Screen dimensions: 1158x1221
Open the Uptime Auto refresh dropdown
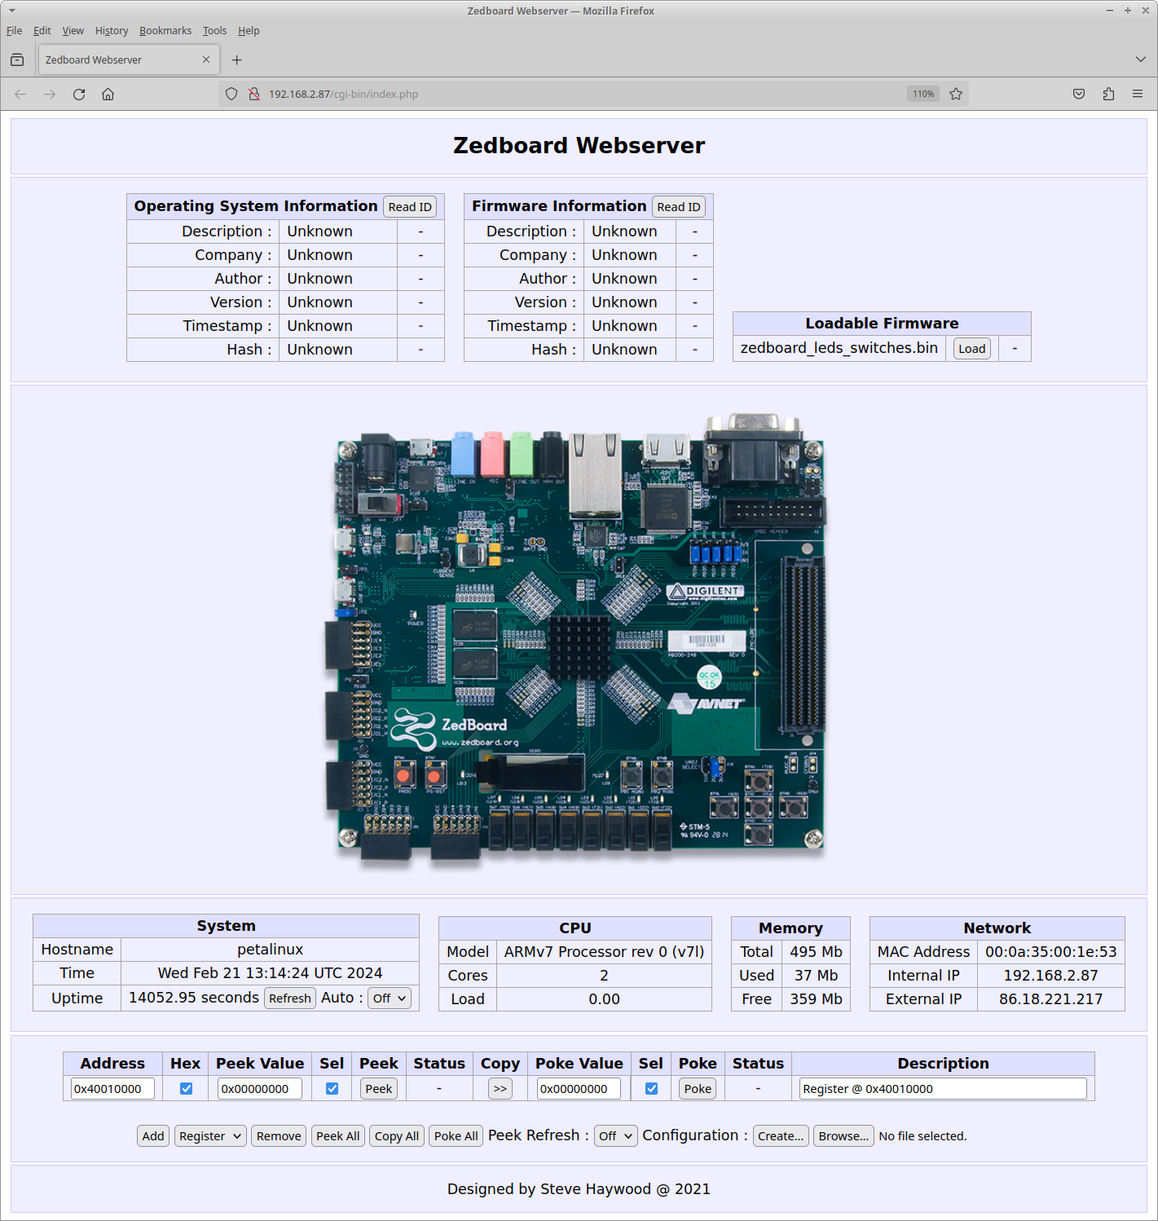point(390,998)
